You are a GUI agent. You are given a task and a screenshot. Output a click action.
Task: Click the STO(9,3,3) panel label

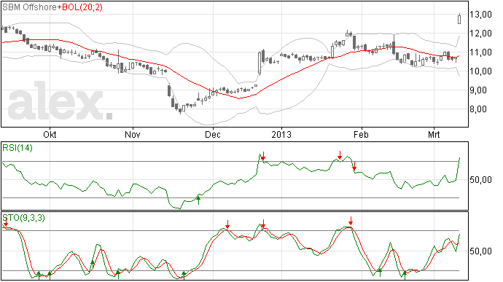pos(23,218)
